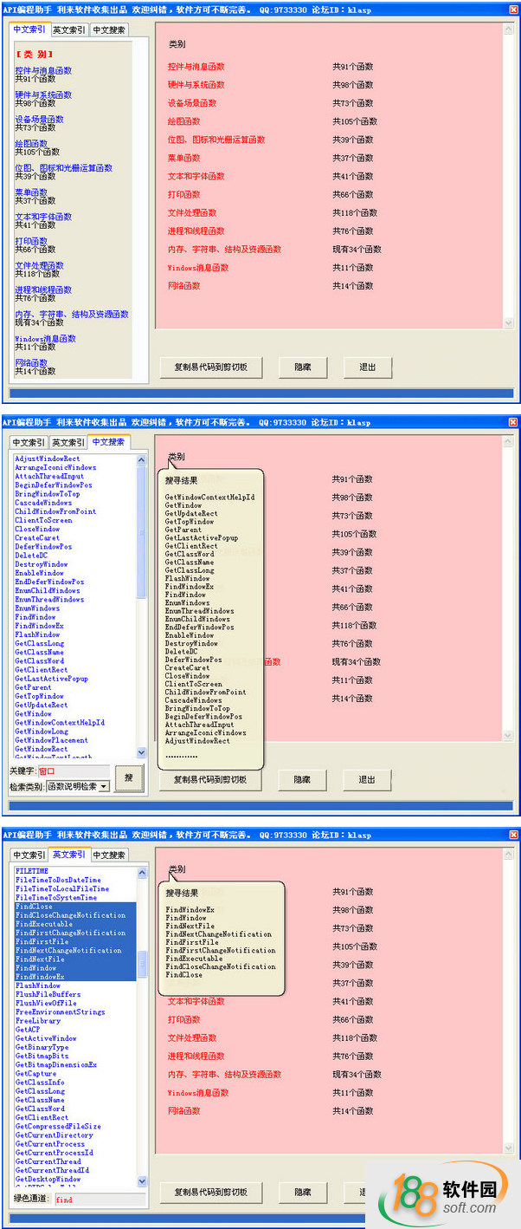Select FreeEnvironmentStrings in the function list
The height and width of the screenshot is (1229, 521).
coord(61,1011)
